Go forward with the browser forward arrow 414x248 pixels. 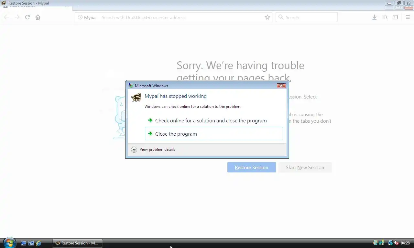pyautogui.click(x=17, y=17)
